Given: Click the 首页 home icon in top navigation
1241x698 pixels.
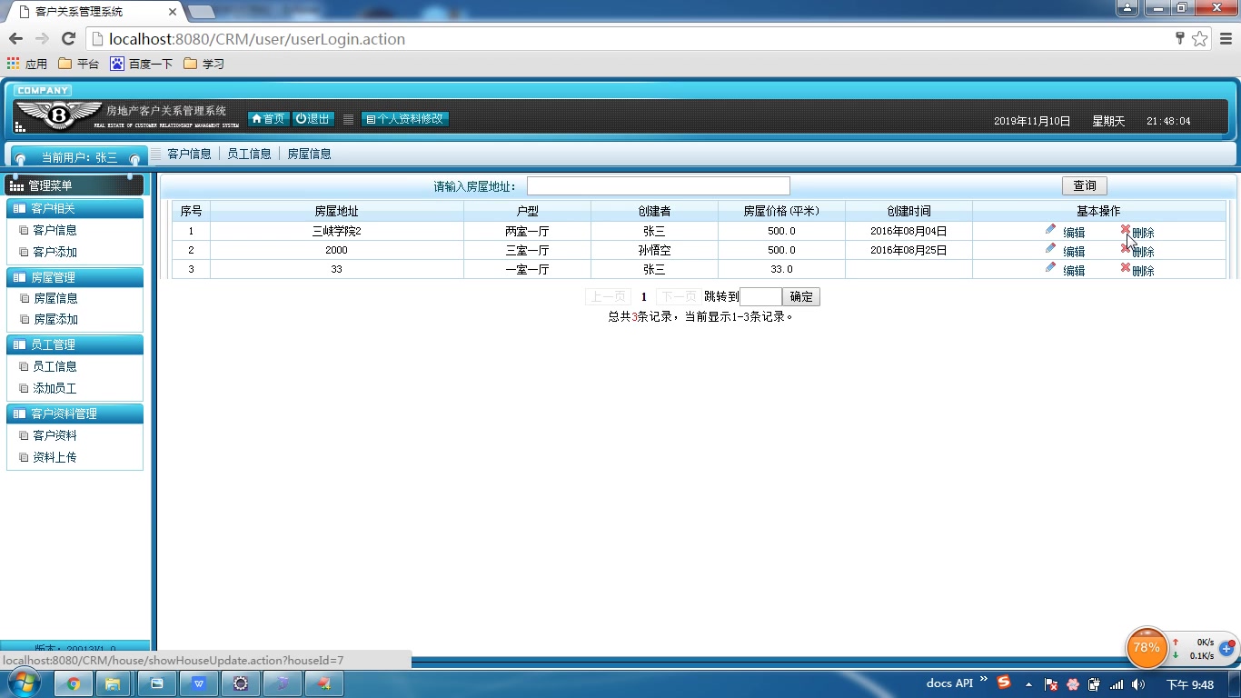Looking at the screenshot, I should (x=255, y=118).
